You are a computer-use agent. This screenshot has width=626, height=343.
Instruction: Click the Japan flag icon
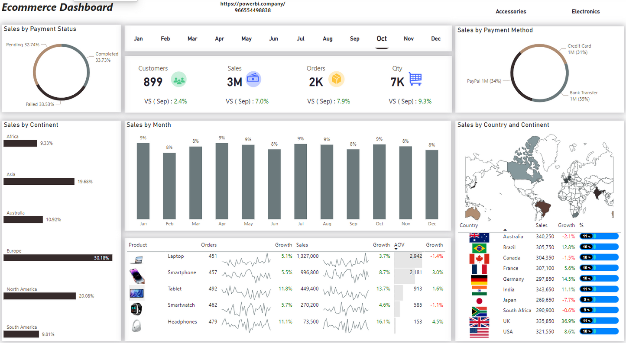pyautogui.click(x=479, y=301)
